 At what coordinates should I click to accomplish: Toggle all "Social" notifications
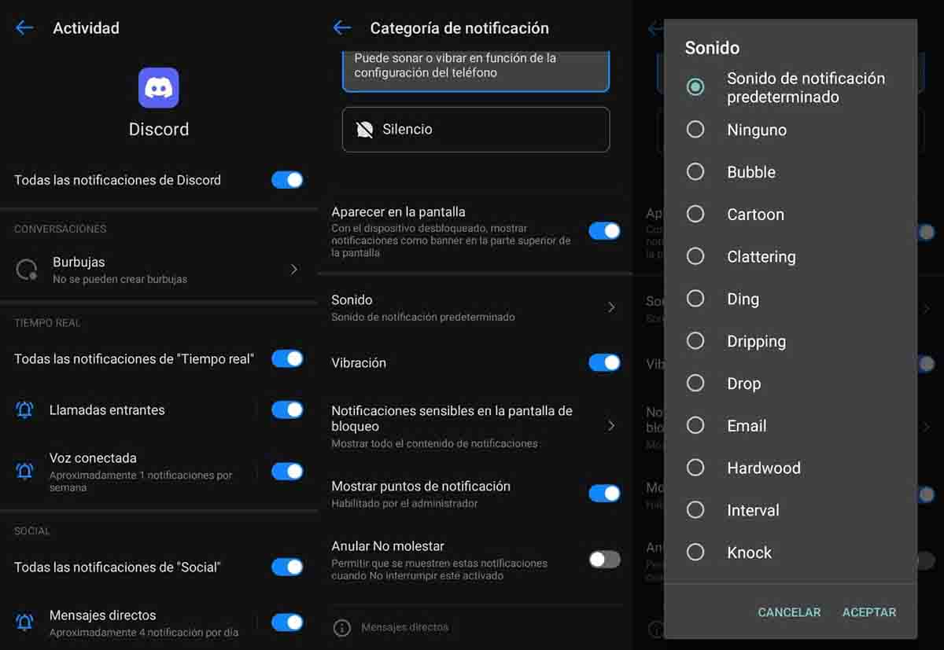[287, 567]
